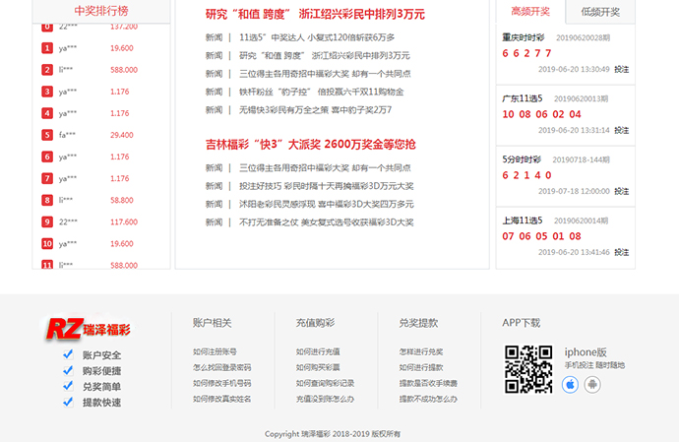Switch to the 高频开奖 tab
This screenshot has height=442, width=679.
530,12
